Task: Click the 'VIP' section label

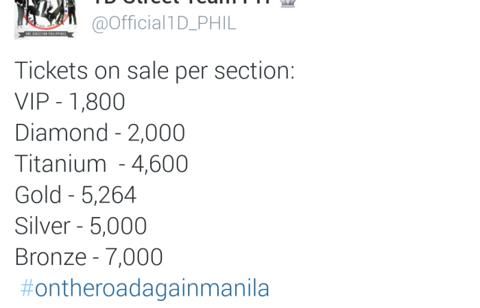Action: pyautogui.click(x=32, y=101)
